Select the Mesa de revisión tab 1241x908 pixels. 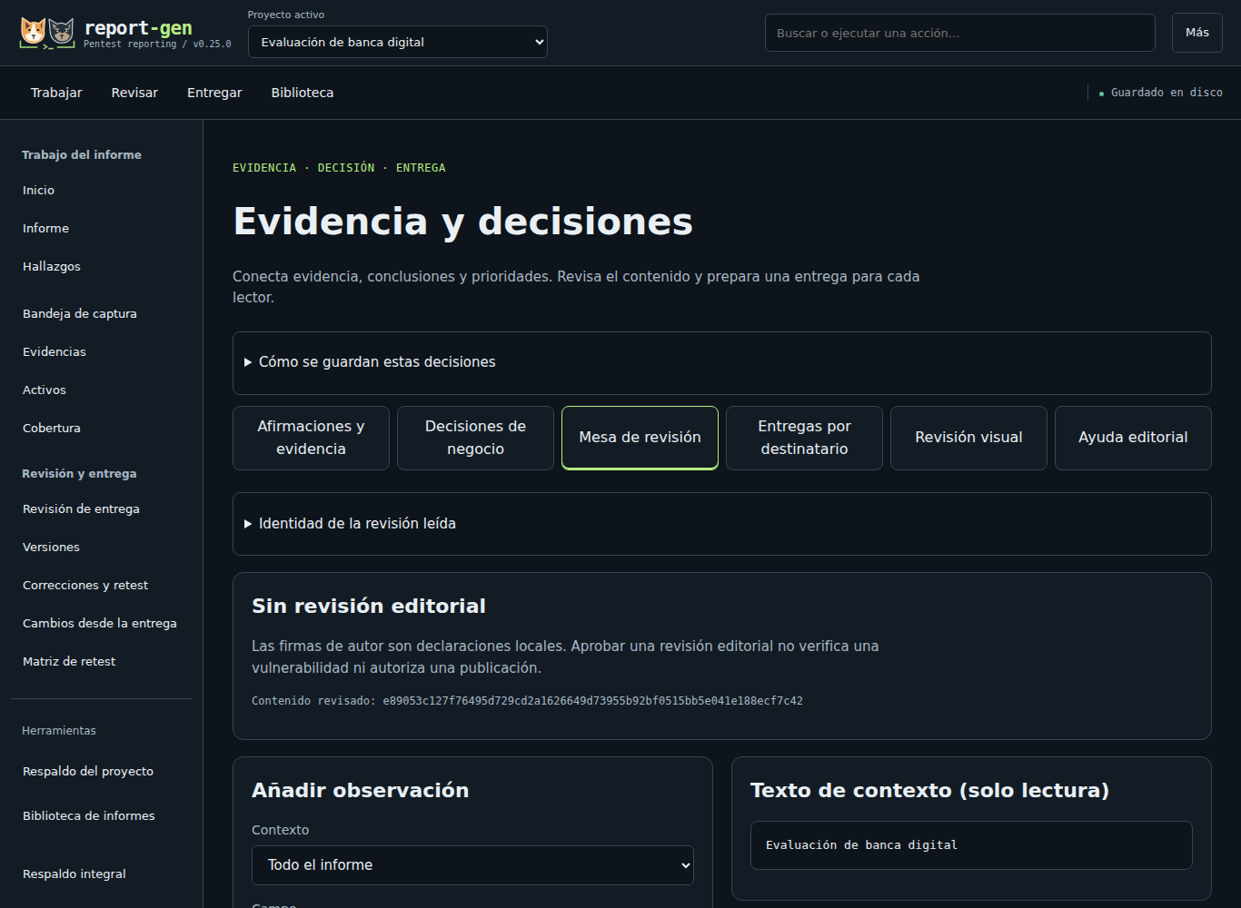click(x=640, y=438)
